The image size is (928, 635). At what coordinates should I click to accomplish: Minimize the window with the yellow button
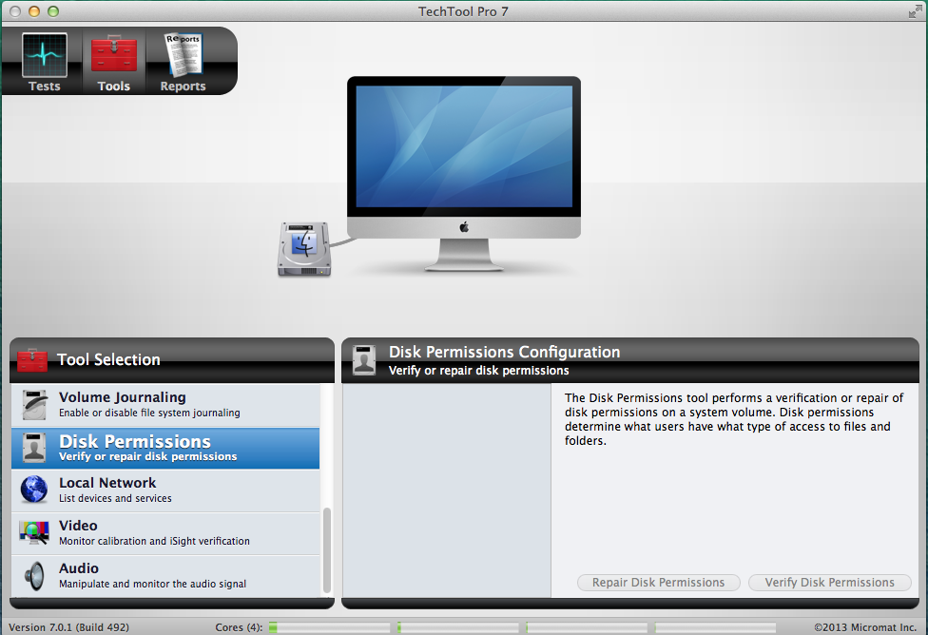[34, 11]
